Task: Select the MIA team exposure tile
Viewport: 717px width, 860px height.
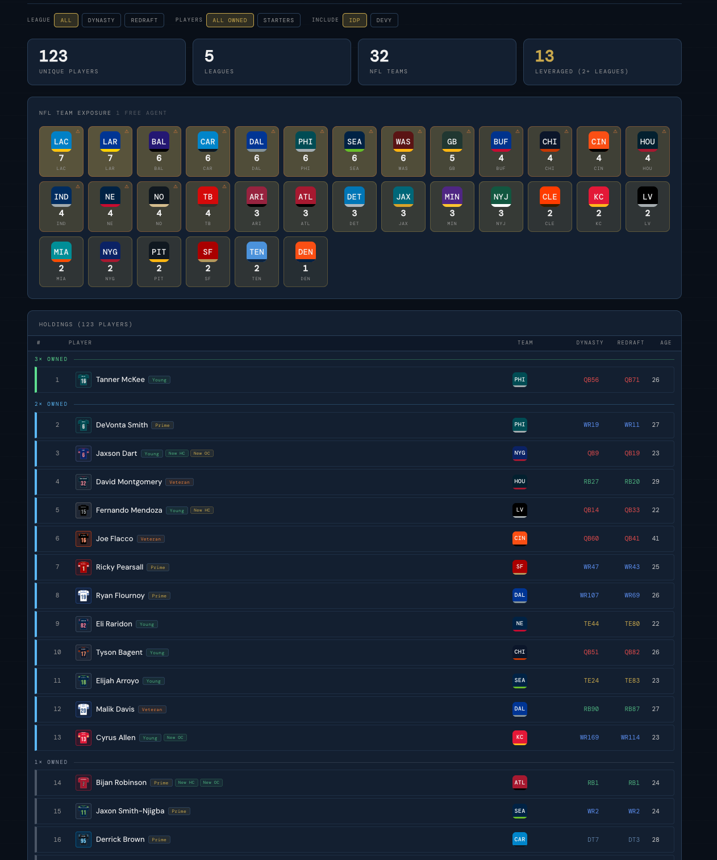Action: pyautogui.click(x=61, y=262)
